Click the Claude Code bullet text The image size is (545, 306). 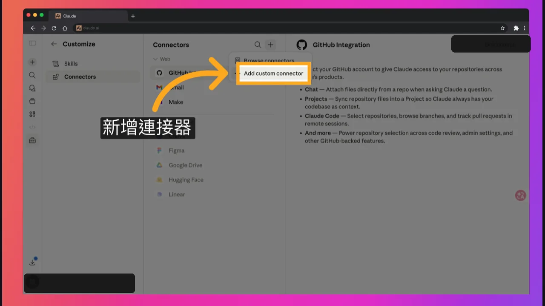(408, 120)
